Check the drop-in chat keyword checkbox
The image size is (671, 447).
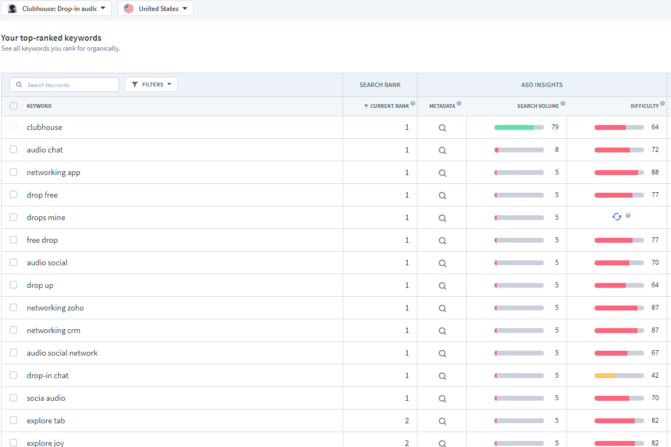pos(14,375)
